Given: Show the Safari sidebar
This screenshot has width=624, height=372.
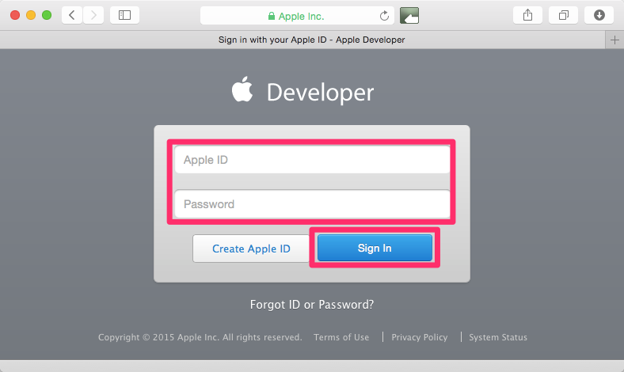Looking at the screenshot, I should (x=124, y=16).
